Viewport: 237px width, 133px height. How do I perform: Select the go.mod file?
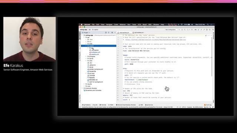91,73
